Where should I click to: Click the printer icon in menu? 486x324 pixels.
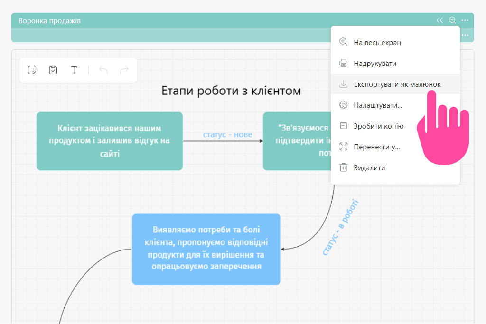click(x=344, y=63)
